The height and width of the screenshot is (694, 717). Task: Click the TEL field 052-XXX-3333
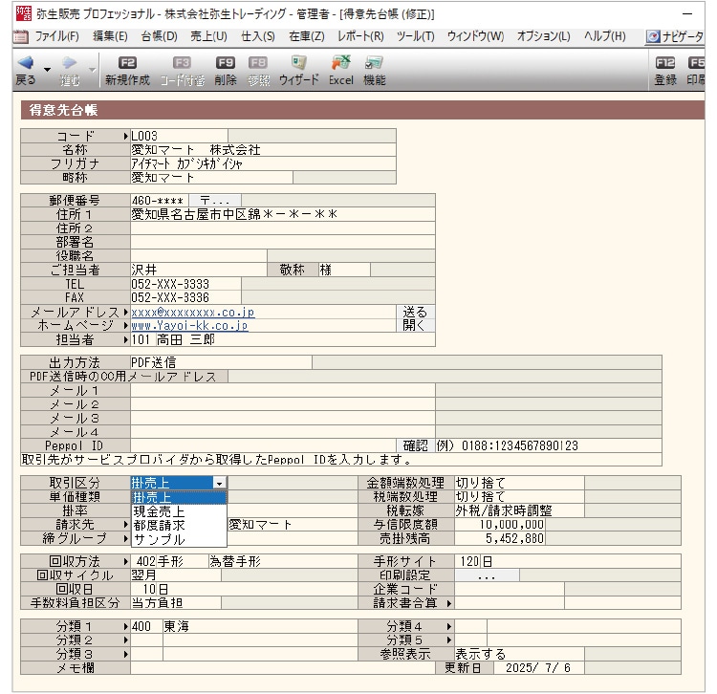(x=185, y=284)
